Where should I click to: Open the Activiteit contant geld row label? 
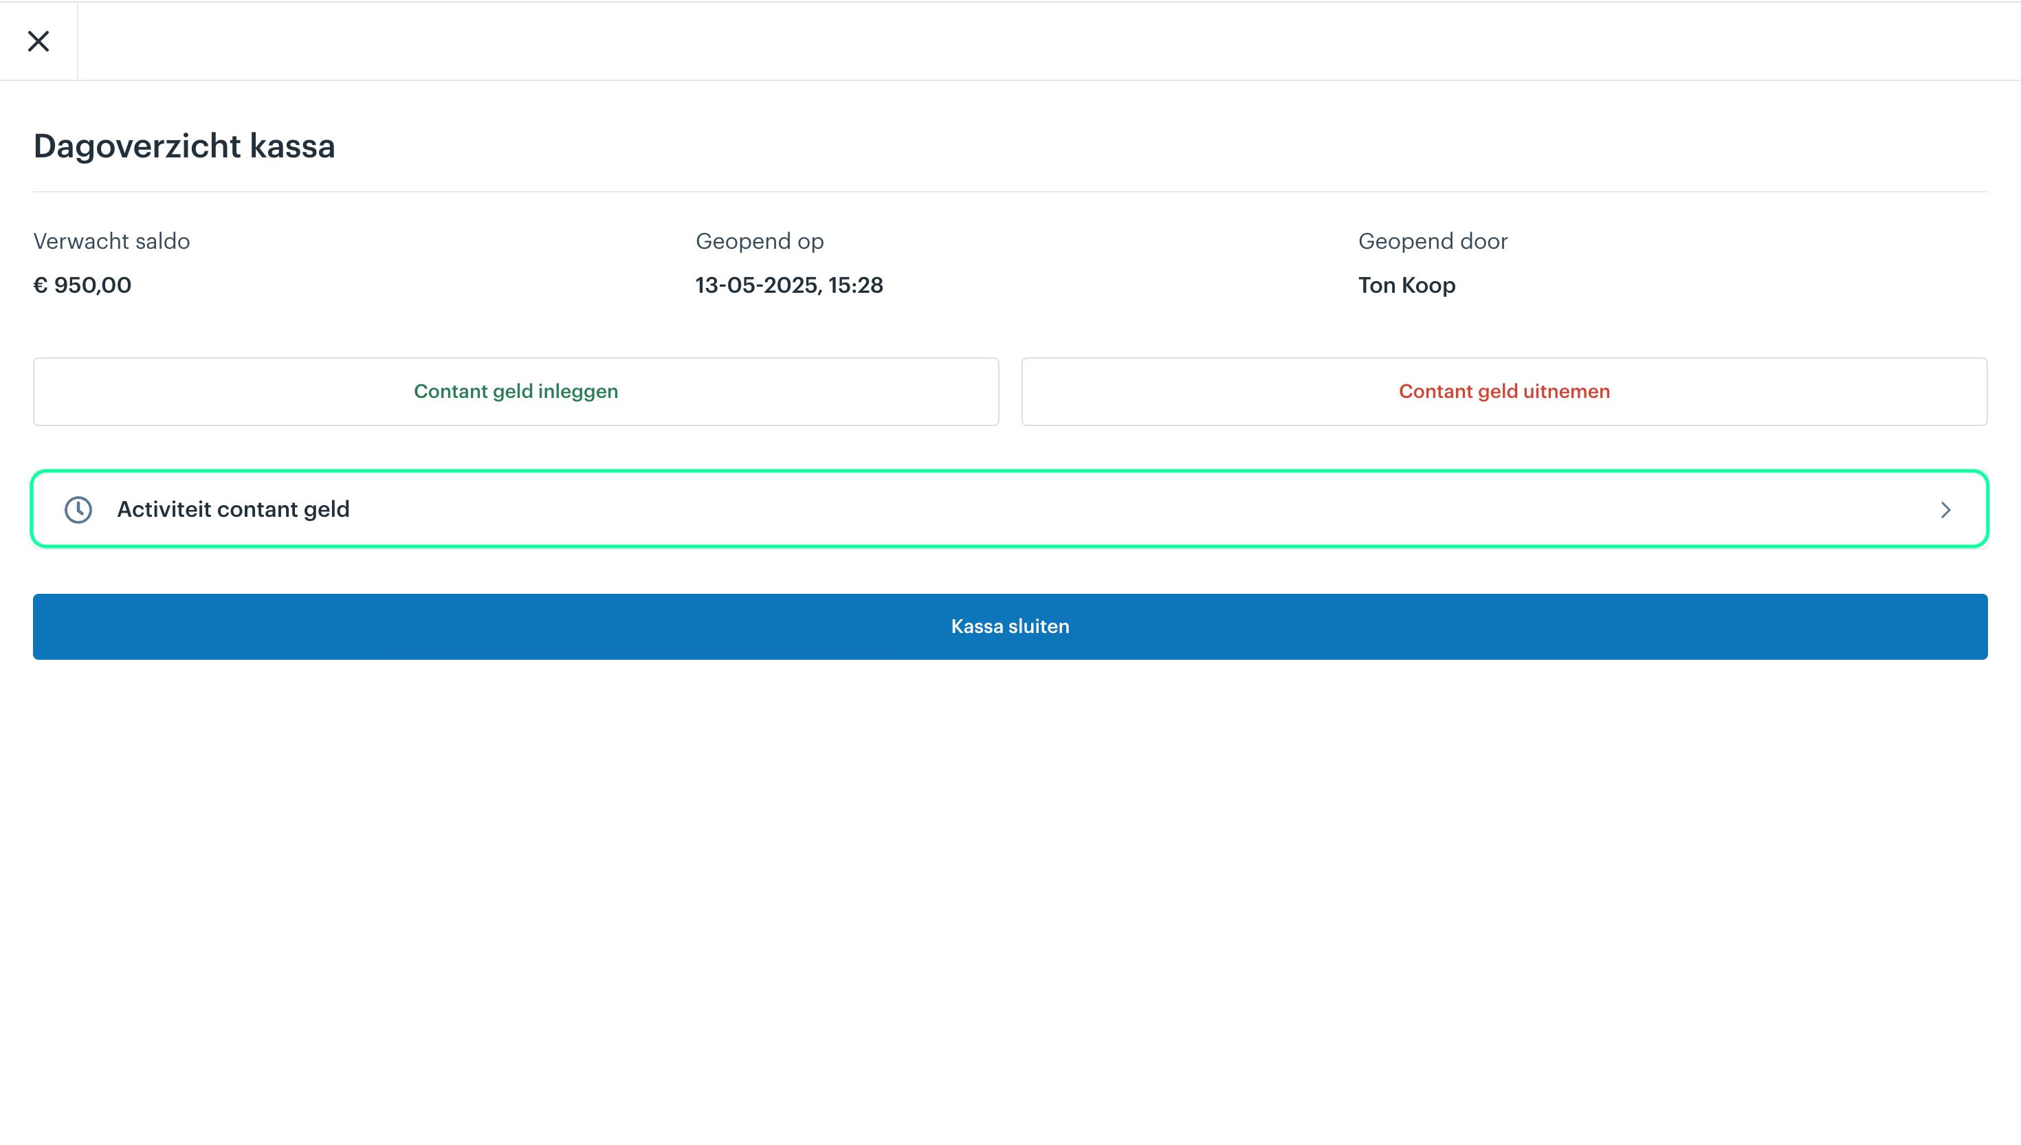point(233,509)
